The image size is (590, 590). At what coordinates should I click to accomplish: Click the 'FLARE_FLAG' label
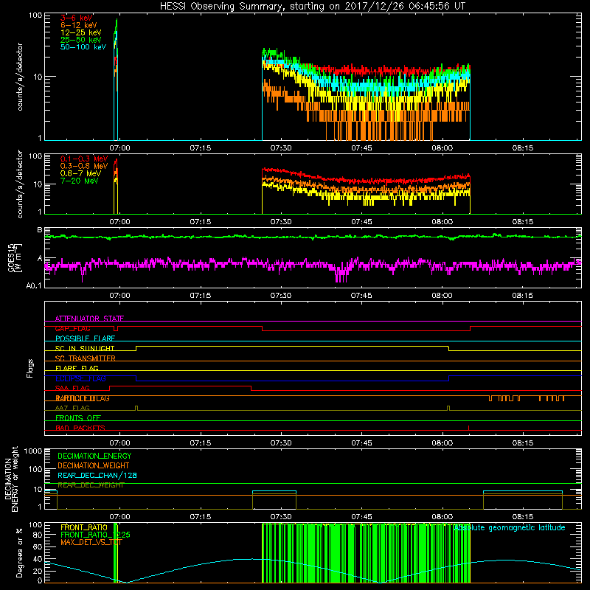(77, 368)
